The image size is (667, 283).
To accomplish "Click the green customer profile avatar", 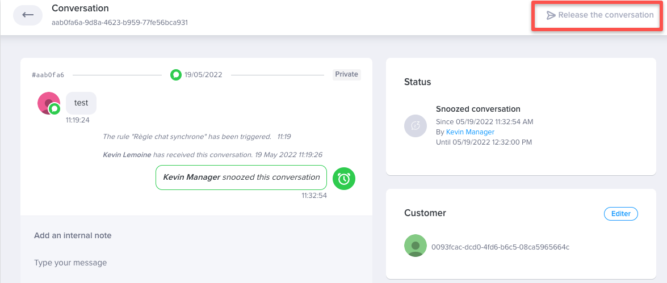I will 415,246.
